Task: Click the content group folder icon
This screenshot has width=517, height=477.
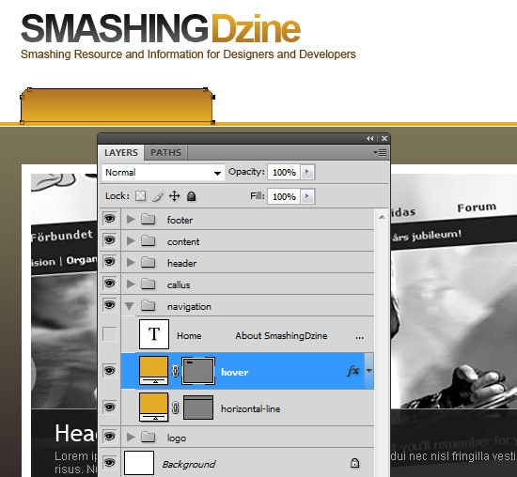Action: pos(148,240)
